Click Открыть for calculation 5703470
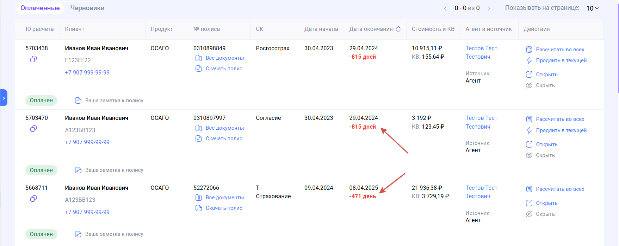Image resolution: width=619 pixels, height=246 pixels. click(546, 144)
